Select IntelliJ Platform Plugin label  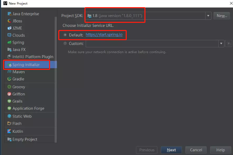[33, 57]
